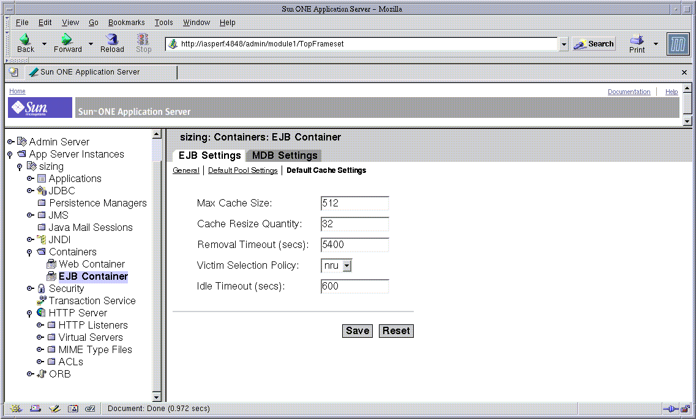Click the Forward navigation icon
The image size is (696, 419).
pyautogui.click(x=67, y=39)
